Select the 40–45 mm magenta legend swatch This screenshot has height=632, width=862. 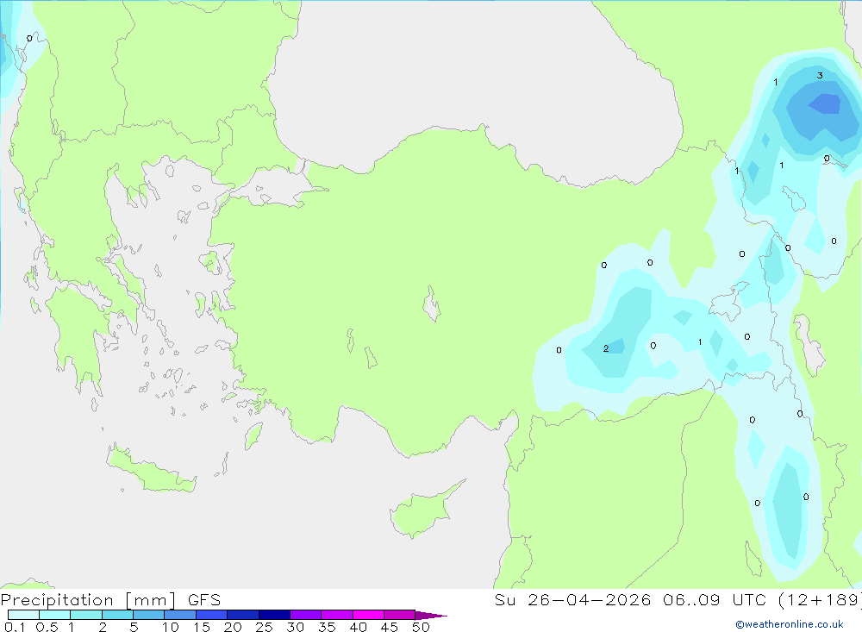[368, 615]
